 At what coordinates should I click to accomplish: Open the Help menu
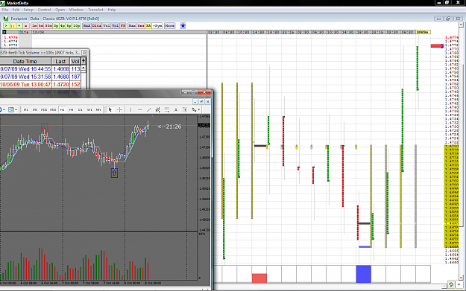pos(112,10)
